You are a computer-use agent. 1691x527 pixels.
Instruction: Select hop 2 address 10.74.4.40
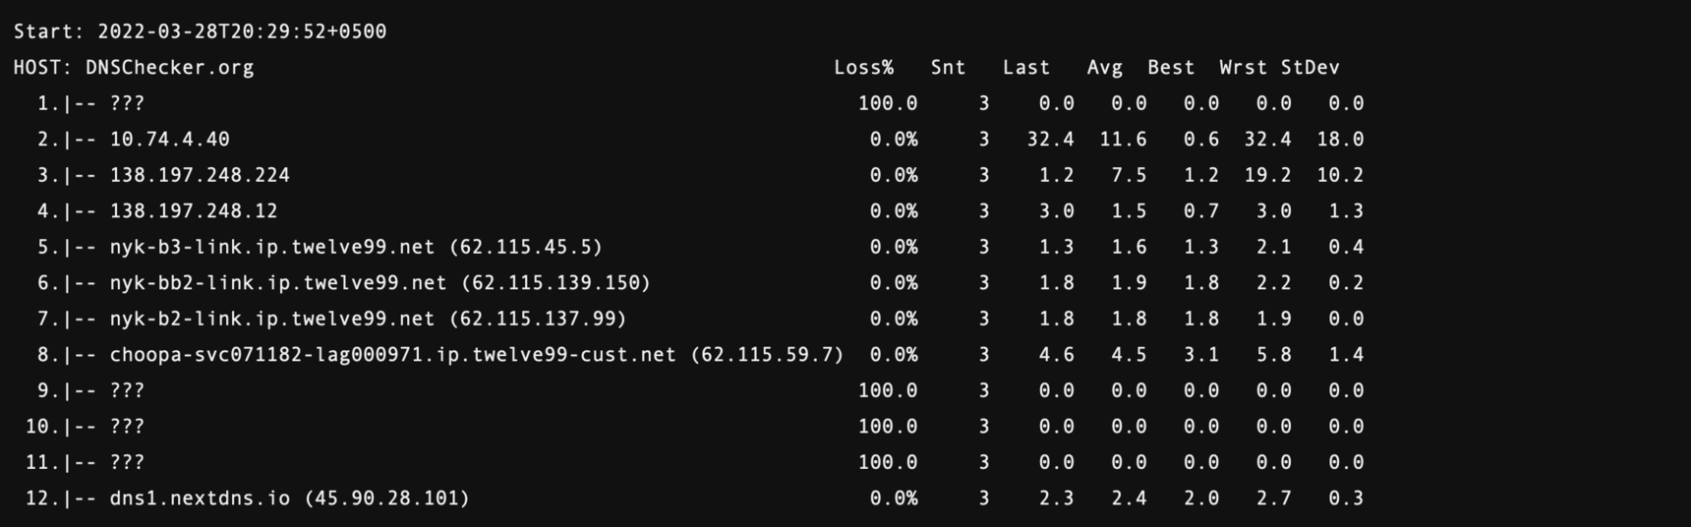coord(169,140)
